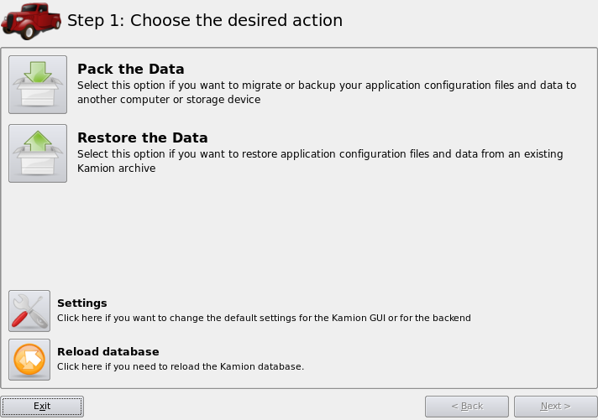Click the restore from Kamion archive description
Image resolution: width=598 pixels, height=420 pixels.
pyautogui.click(x=320, y=161)
